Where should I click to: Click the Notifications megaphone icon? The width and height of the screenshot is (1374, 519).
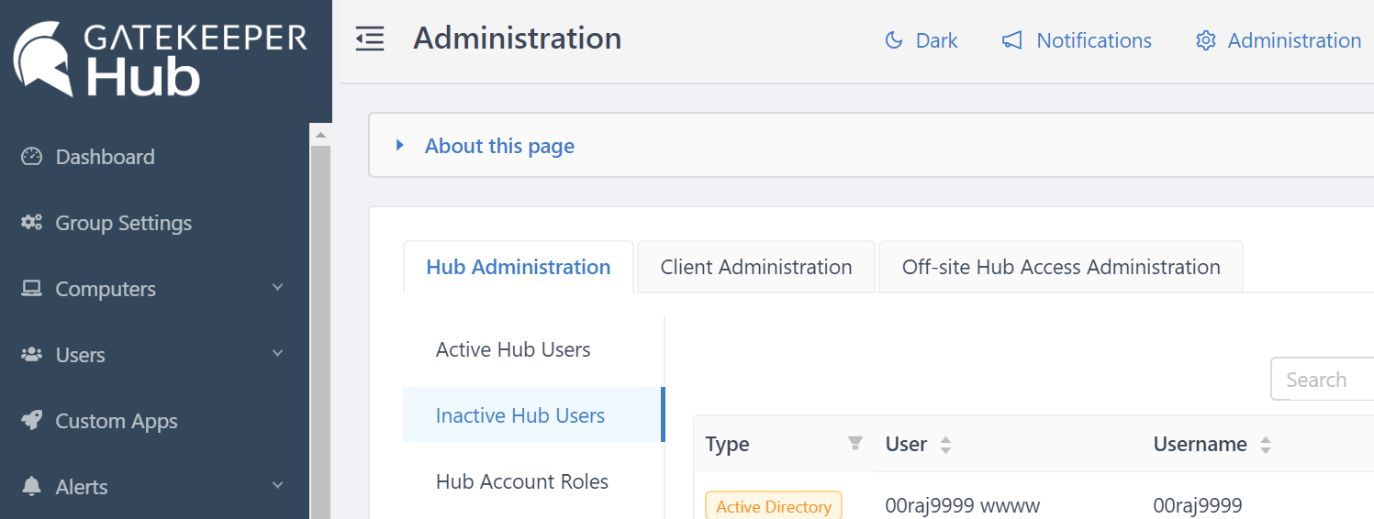1011,40
